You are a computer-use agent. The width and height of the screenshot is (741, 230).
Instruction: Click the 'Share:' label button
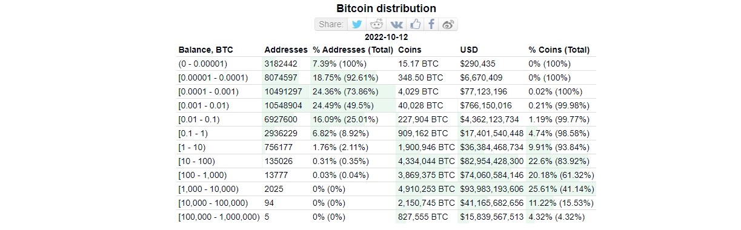tap(331, 24)
